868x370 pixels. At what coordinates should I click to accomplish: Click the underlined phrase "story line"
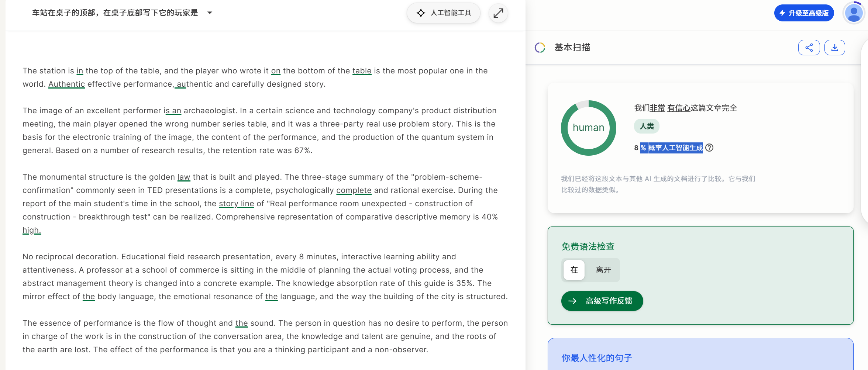click(236, 204)
